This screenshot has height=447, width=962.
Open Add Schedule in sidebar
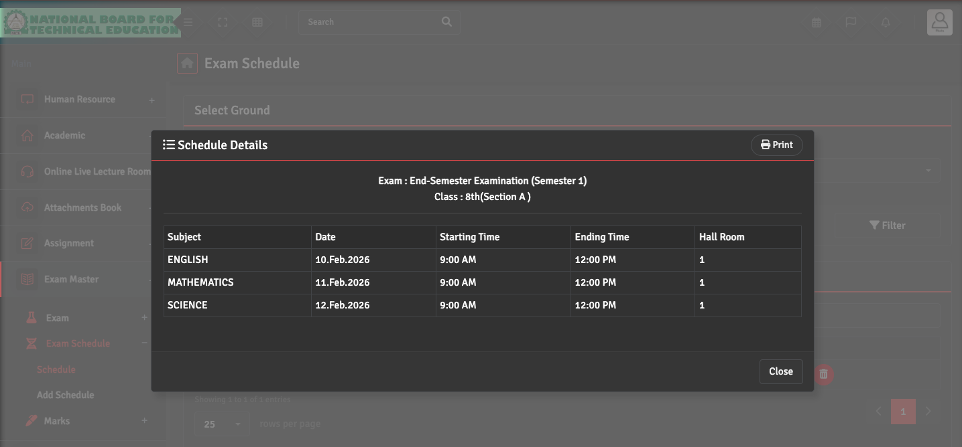pos(65,395)
